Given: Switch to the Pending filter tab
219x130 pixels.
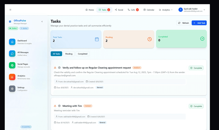Looking at the screenshot, I should point(69,54).
